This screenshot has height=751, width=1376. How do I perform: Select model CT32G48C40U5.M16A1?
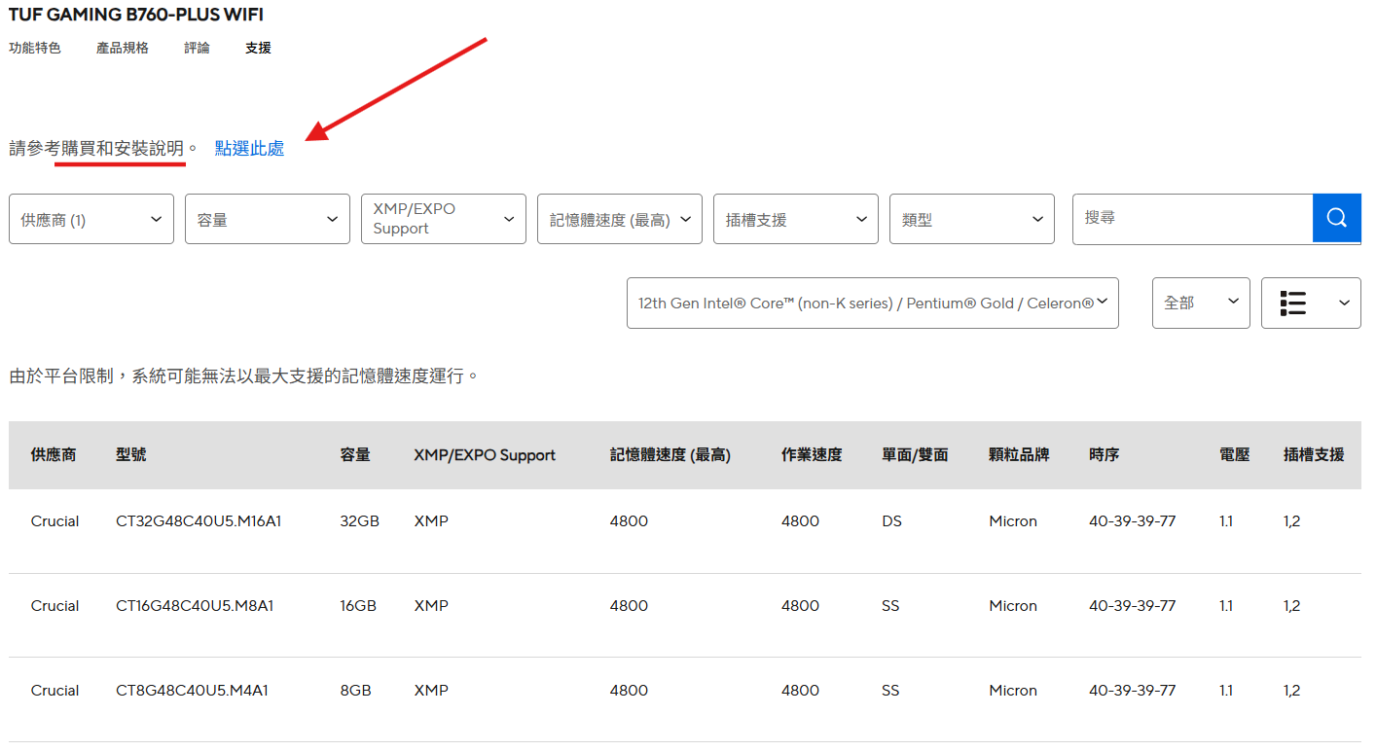pyautogui.click(x=199, y=521)
